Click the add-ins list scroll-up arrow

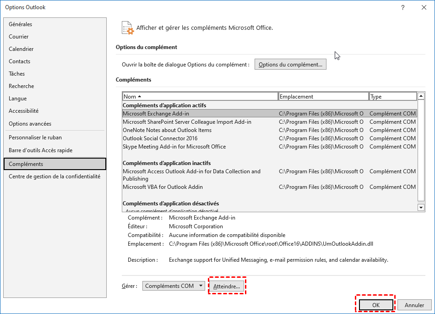tap(421, 96)
